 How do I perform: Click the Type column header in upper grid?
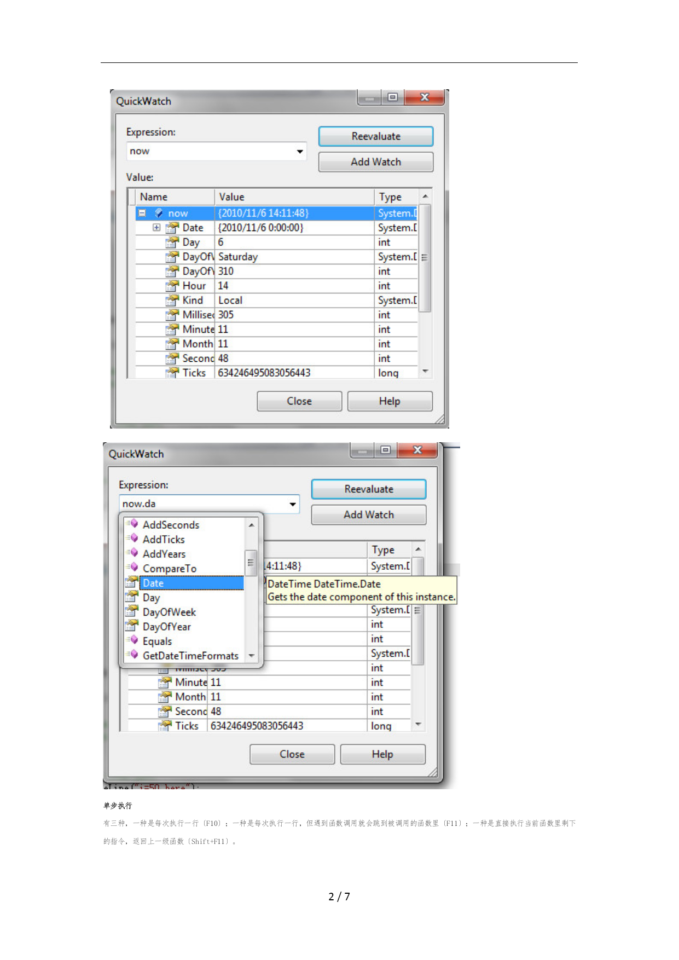point(397,197)
